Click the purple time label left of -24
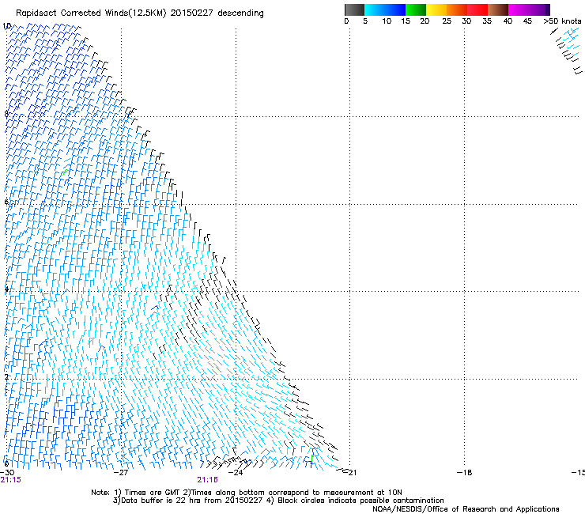 tap(207, 480)
